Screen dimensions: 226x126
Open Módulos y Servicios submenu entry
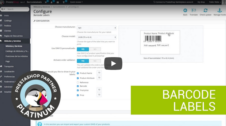pyautogui.click(x=14, y=46)
